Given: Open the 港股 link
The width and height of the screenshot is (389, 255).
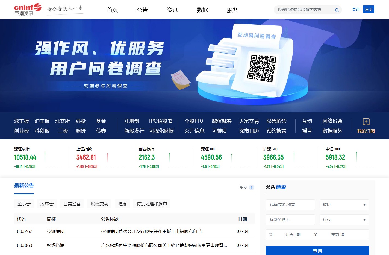Looking at the screenshot, I should pos(81,121).
